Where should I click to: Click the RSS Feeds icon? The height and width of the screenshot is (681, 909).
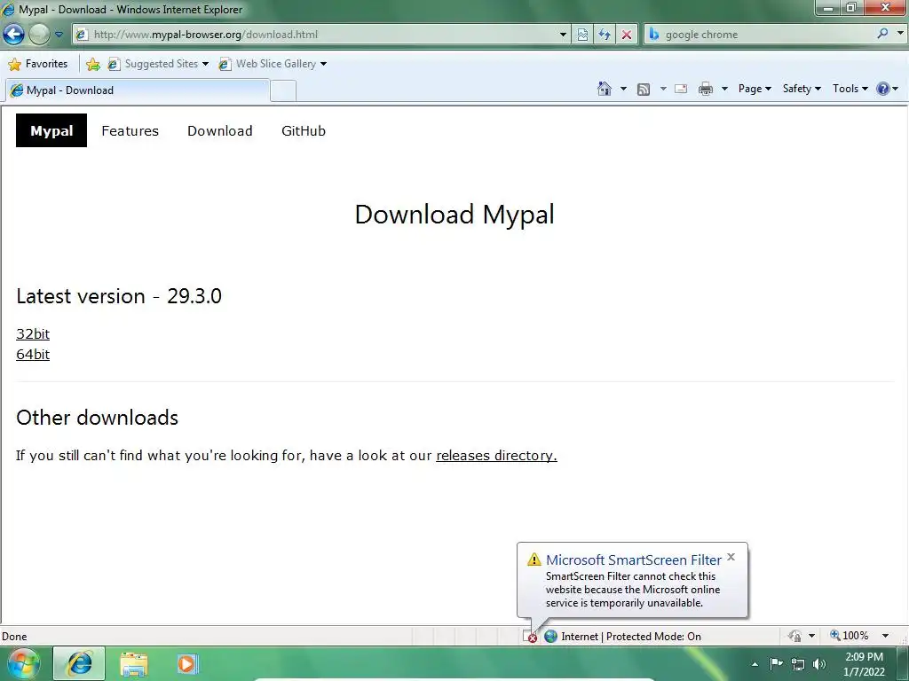pos(644,89)
